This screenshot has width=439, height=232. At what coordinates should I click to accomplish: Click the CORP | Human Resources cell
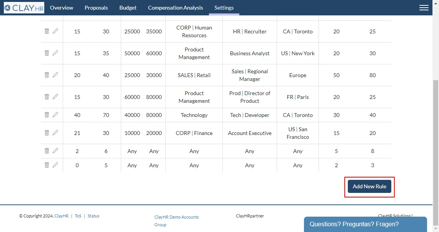[x=194, y=31]
